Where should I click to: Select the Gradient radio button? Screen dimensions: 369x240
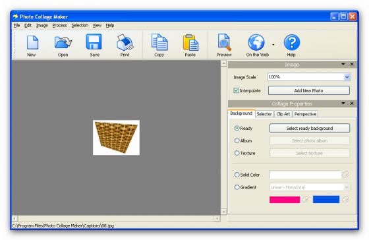pyautogui.click(x=237, y=187)
